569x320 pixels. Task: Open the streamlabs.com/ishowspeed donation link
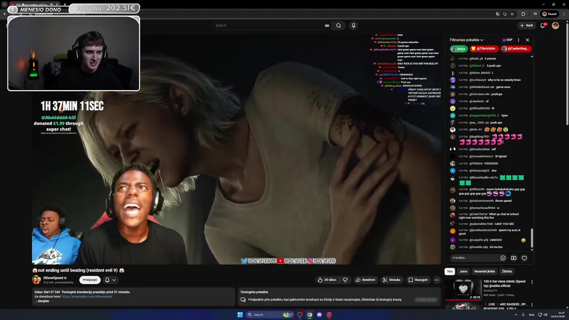click(x=87, y=296)
